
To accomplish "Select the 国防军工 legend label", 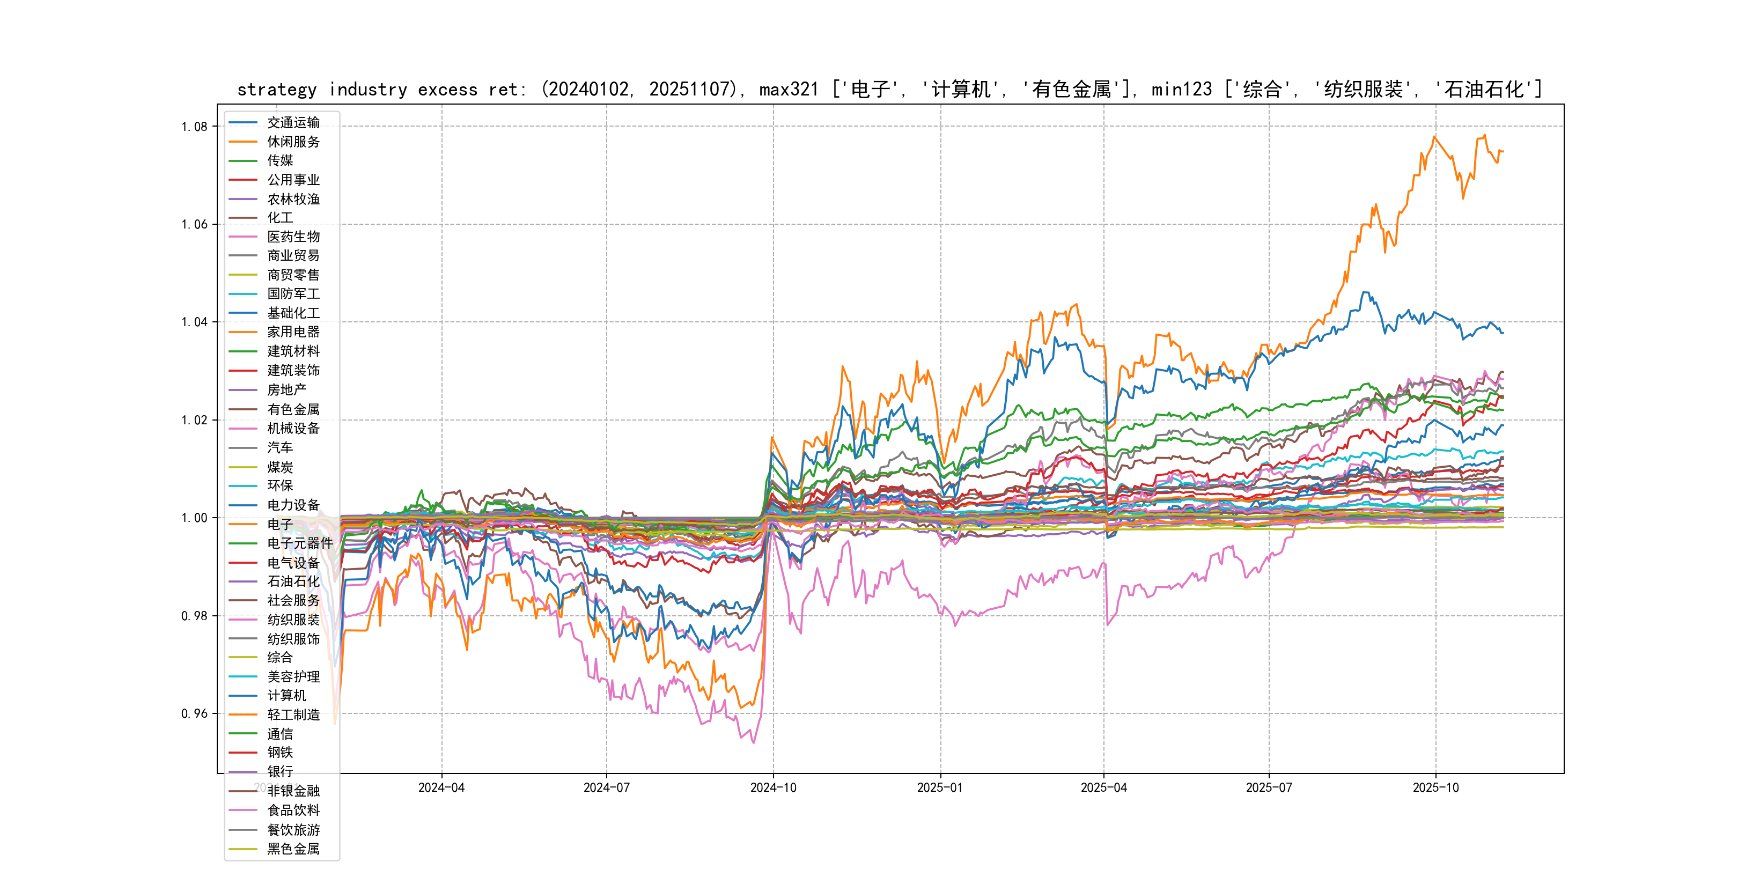I will 293,293.
